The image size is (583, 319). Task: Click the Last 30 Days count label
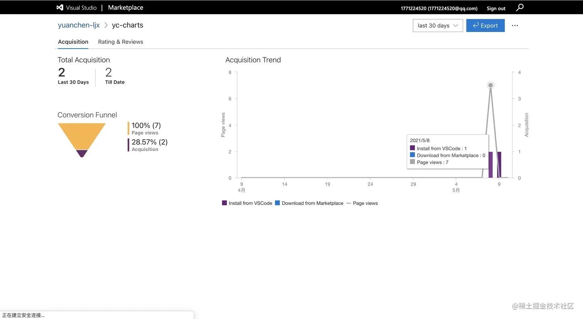[x=73, y=82]
